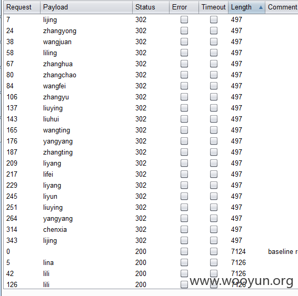
Task: Toggle Error checkbox for request 7
Action: [x=184, y=19]
